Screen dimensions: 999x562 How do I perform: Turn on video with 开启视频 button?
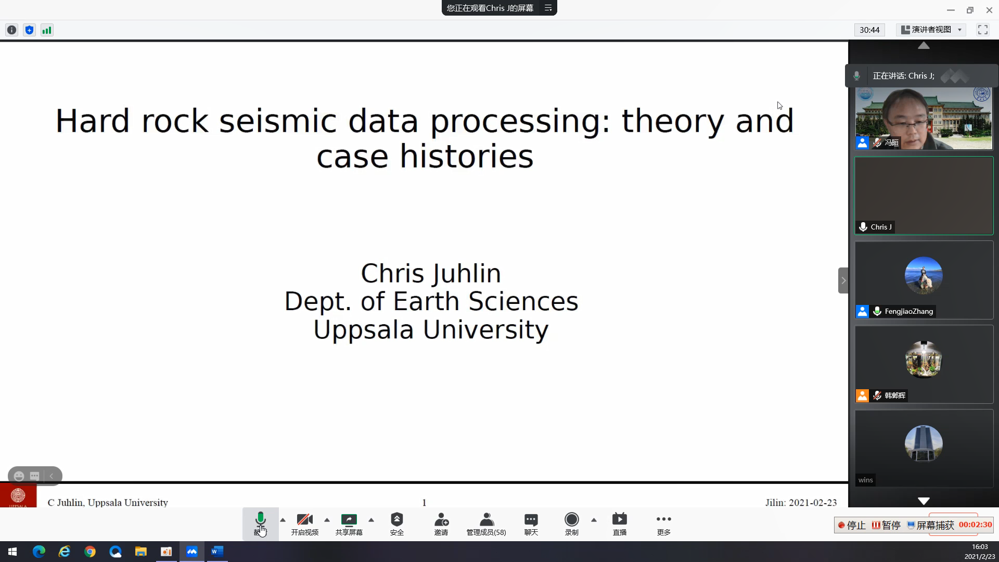(304, 523)
